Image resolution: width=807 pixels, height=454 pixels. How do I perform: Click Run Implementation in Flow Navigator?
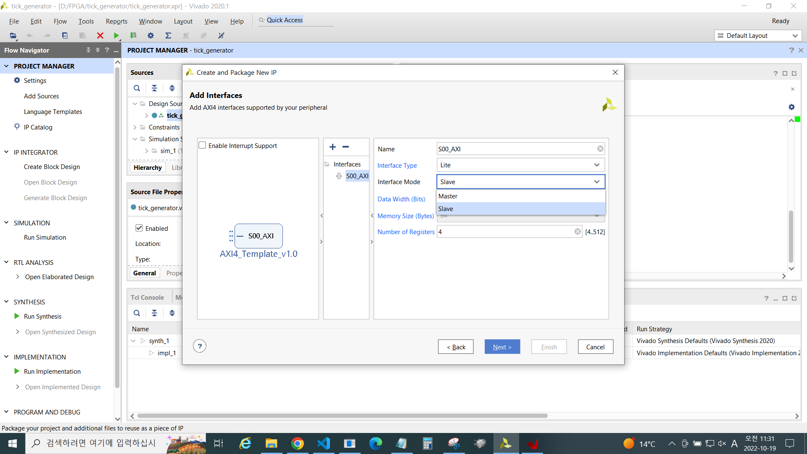[x=52, y=371]
